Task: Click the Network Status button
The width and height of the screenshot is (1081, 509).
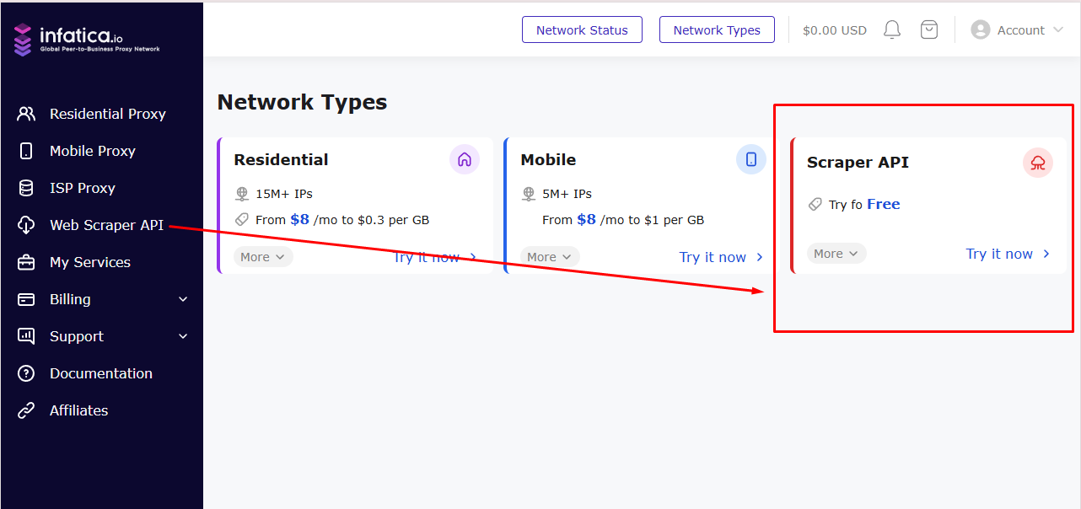Action: tap(582, 29)
